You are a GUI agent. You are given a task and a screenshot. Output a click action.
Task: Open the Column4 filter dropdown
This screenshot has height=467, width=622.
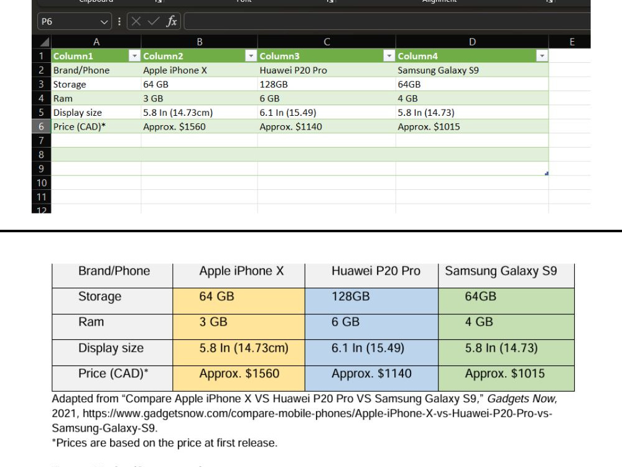(x=542, y=56)
